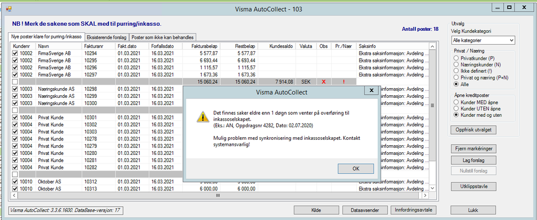The width and height of the screenshot is (537, 220).
Task: Click the red X Obs marker
Action: [x=323, y=82]
